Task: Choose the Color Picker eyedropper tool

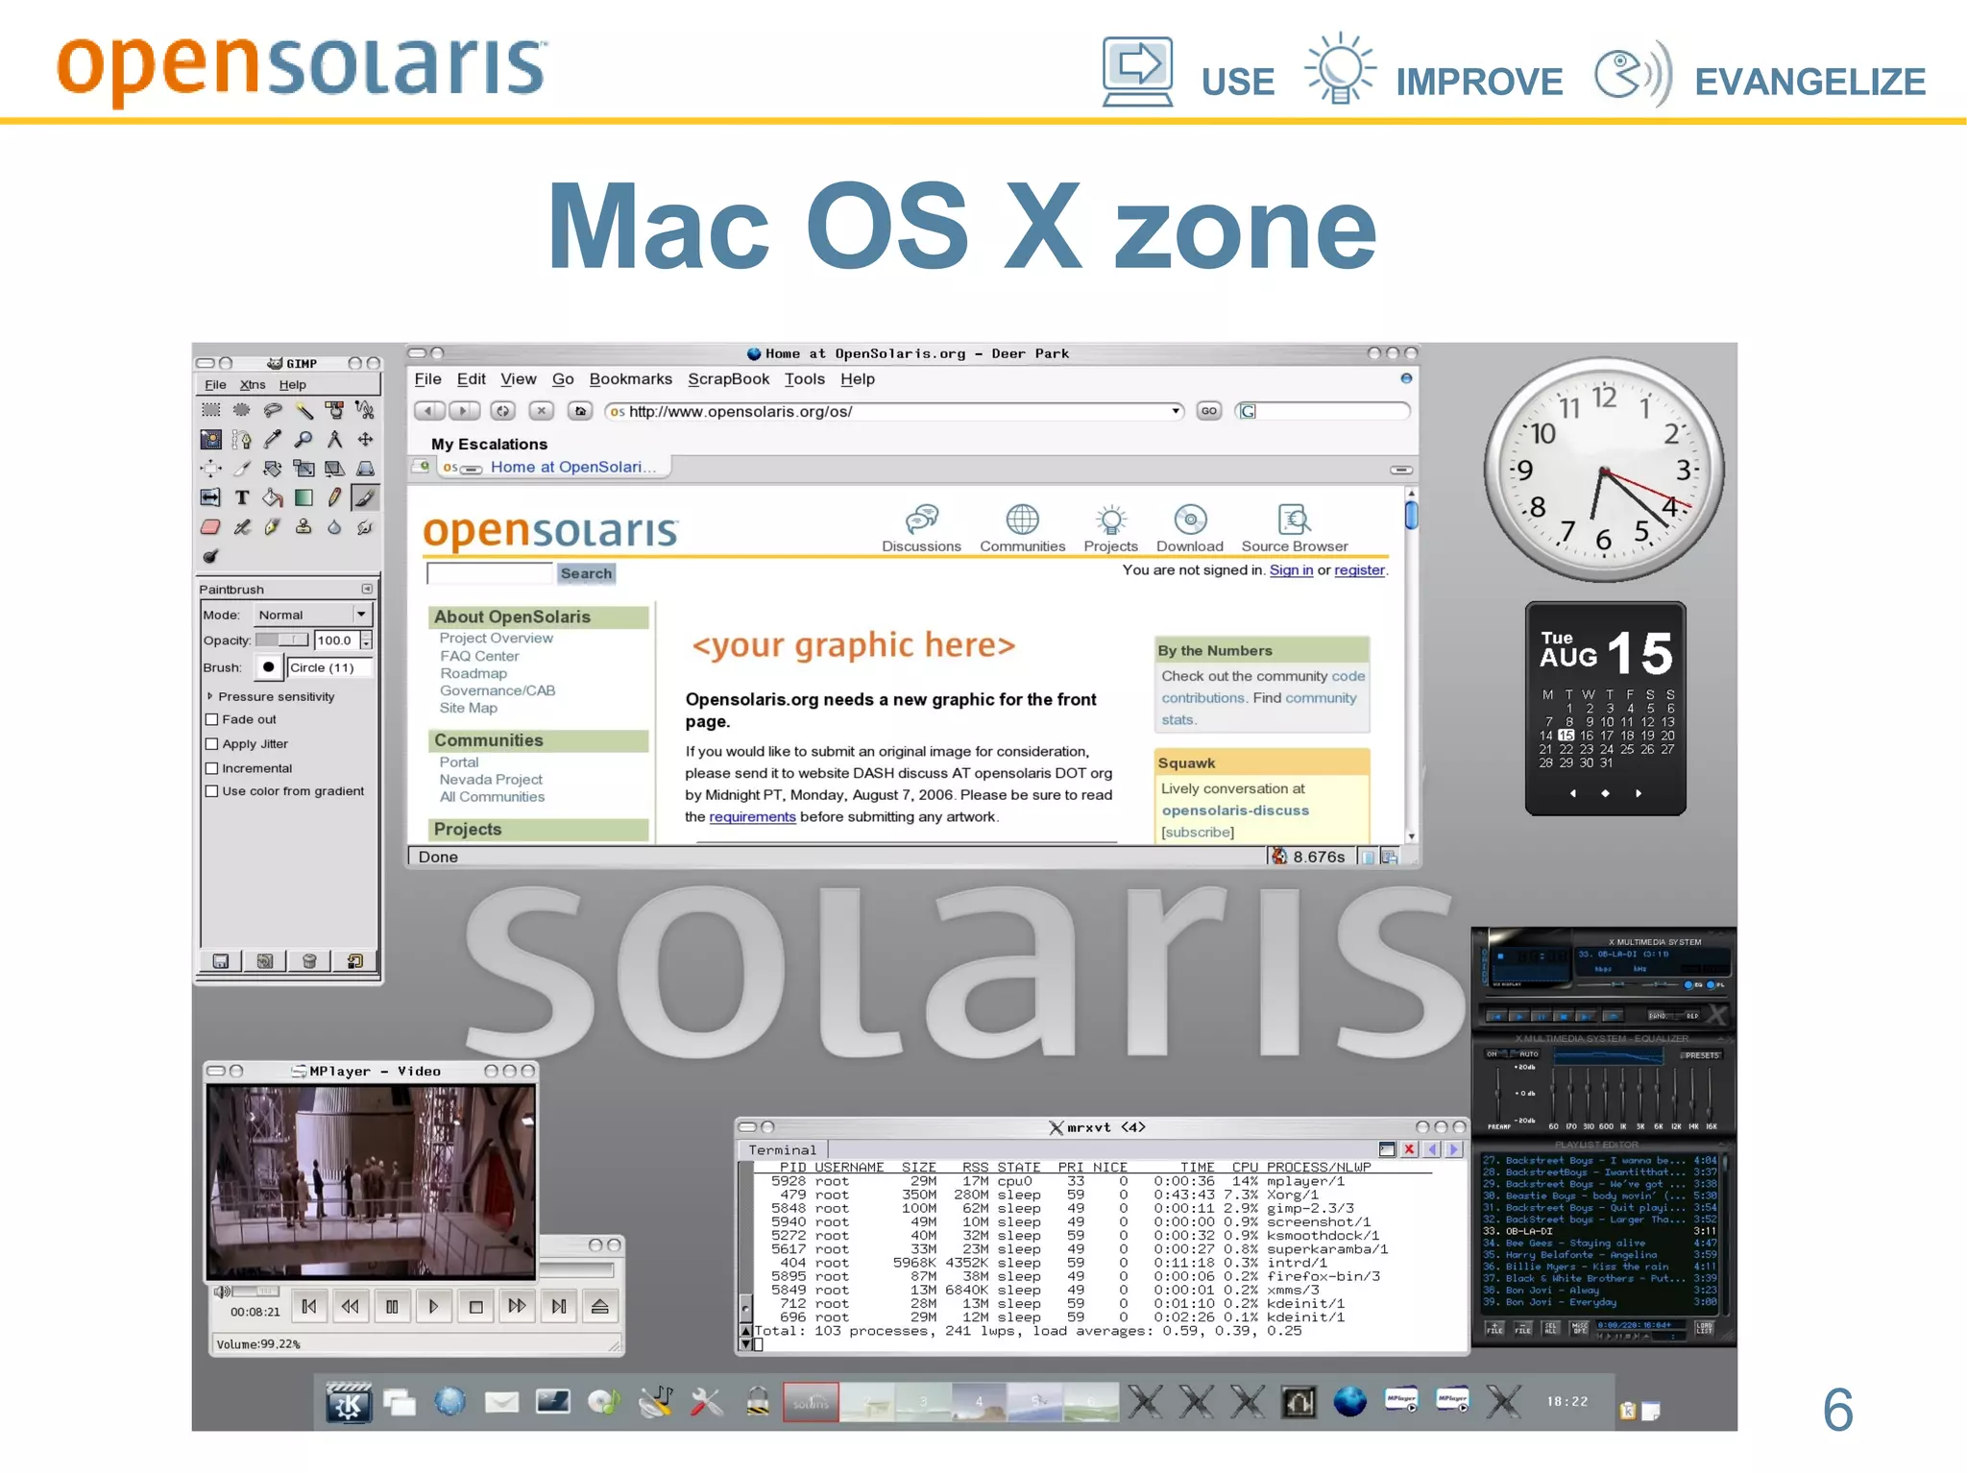Action: (273, 440)
